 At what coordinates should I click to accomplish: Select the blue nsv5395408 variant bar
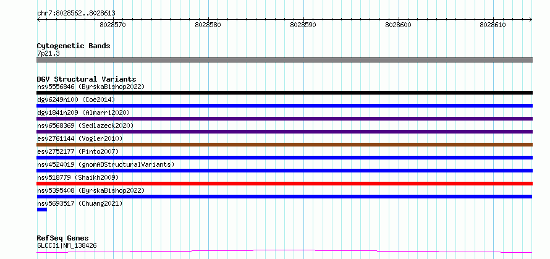click(284, 197)
